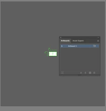This screenshot has height=111, width=106.
Task: Click the horizontal green ruler above artboard
Action: click(x=53, y=49)
